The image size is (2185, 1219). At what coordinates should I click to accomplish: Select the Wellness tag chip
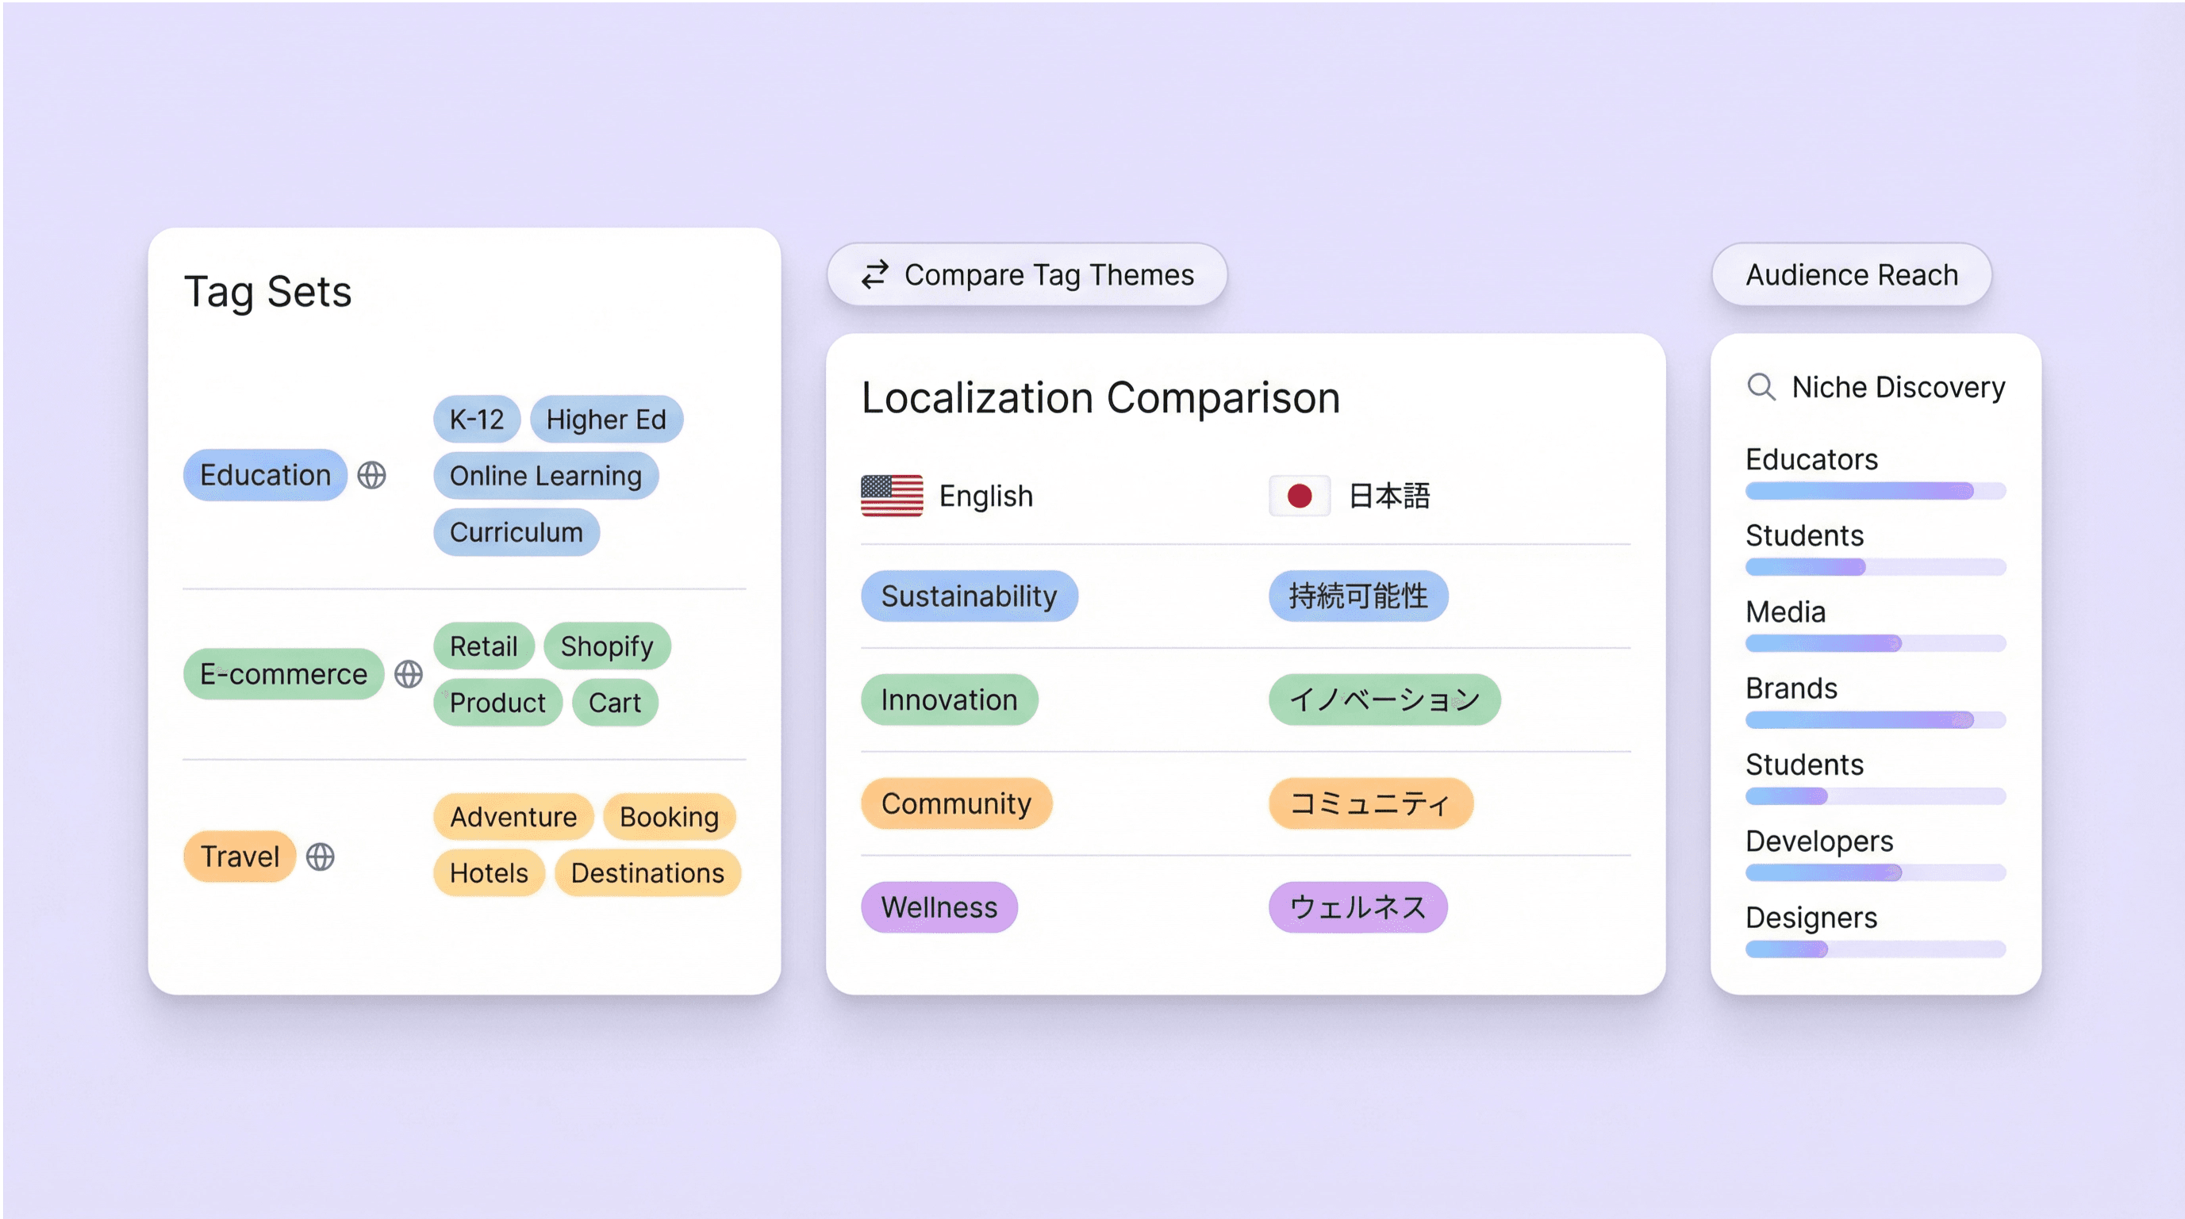pyautogui.click(x=939, y=907)
